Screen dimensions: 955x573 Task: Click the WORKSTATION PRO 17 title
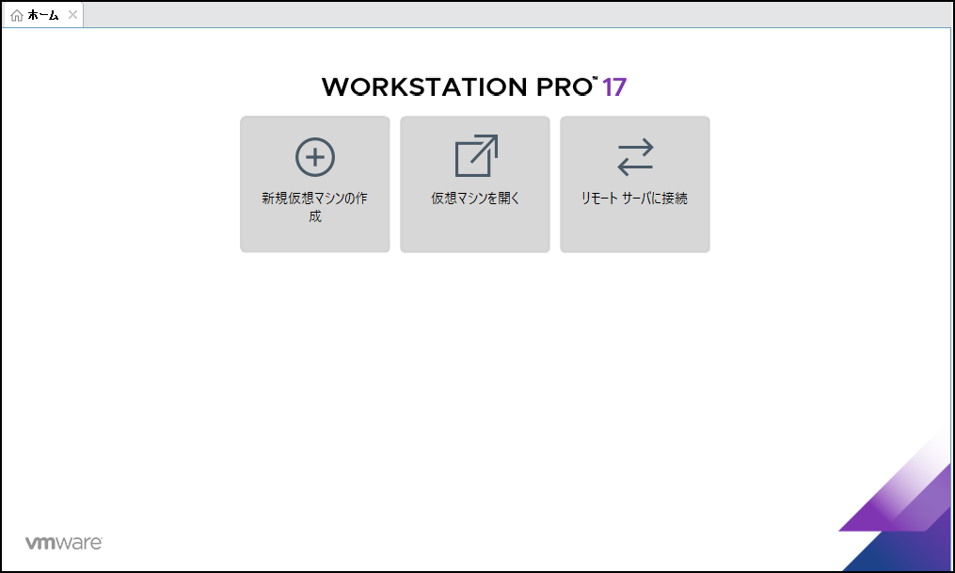474,88
